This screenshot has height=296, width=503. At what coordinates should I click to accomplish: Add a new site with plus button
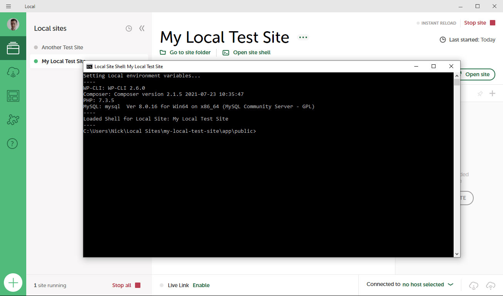(13, 283)
